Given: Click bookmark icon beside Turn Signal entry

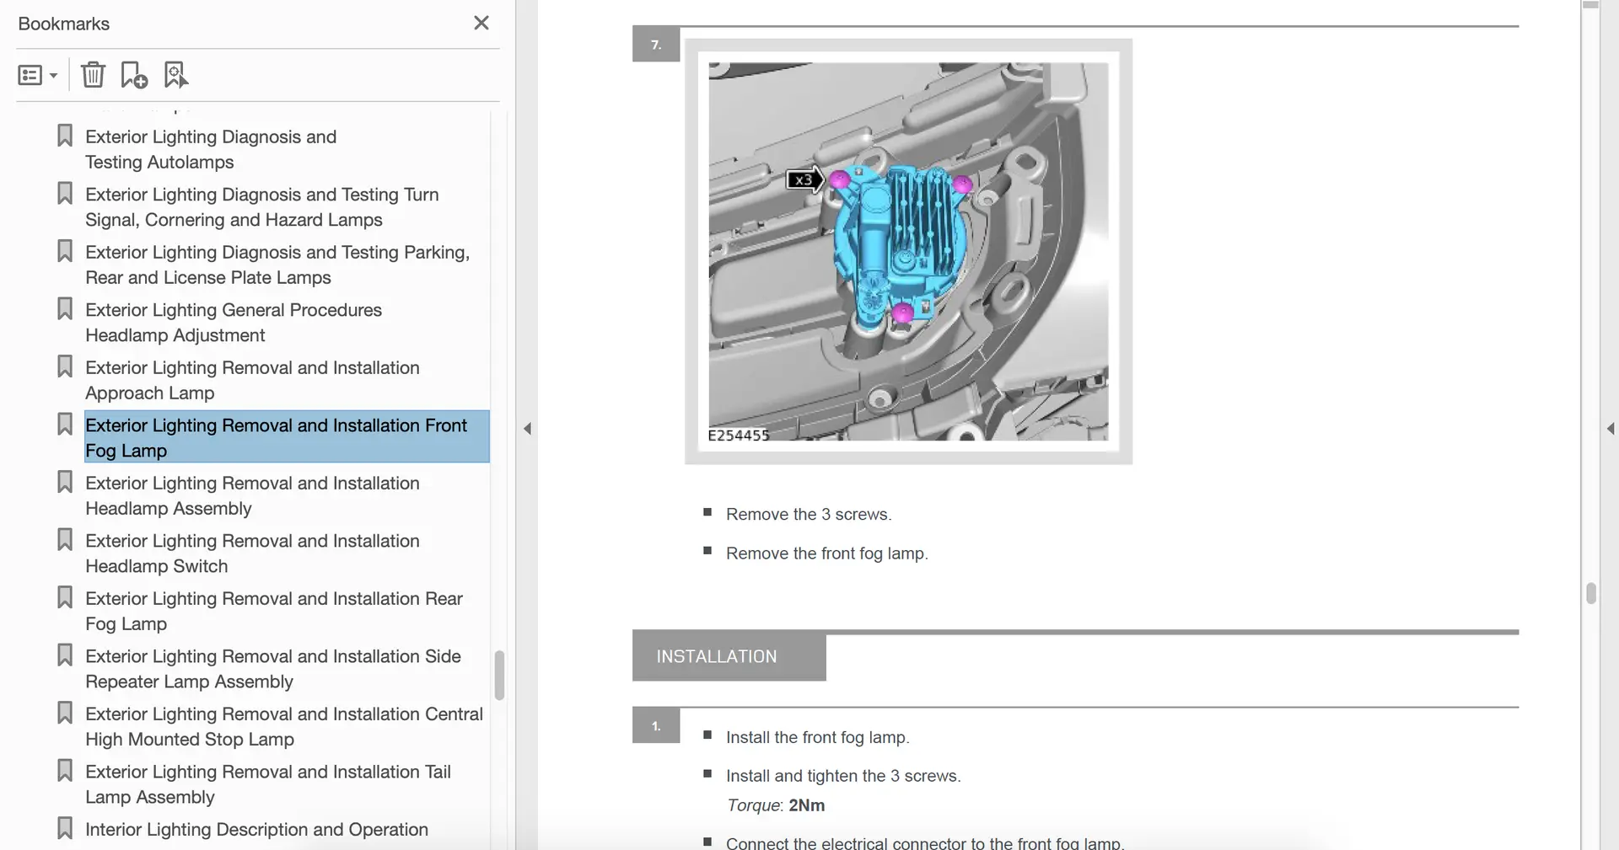Looking at the screenshot, I should pyautogui.click(x=65, y=194).
